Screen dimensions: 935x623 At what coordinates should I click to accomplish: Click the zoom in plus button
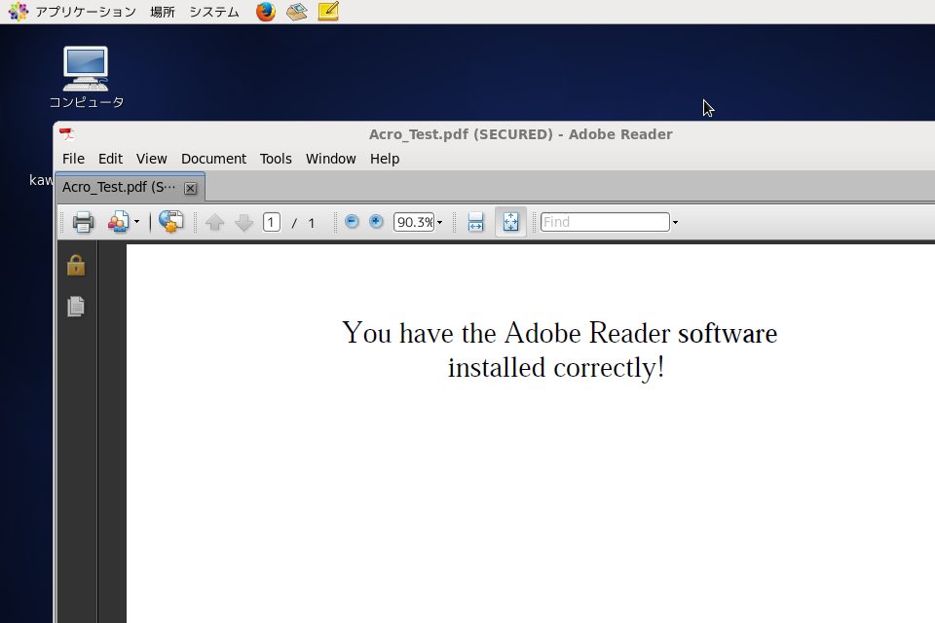click(376, 222)
